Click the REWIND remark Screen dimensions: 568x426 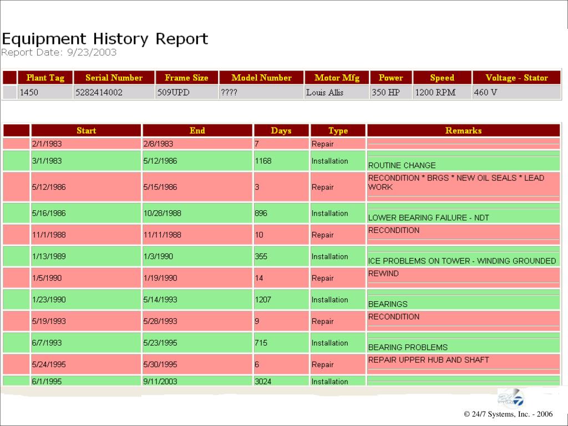383,273
